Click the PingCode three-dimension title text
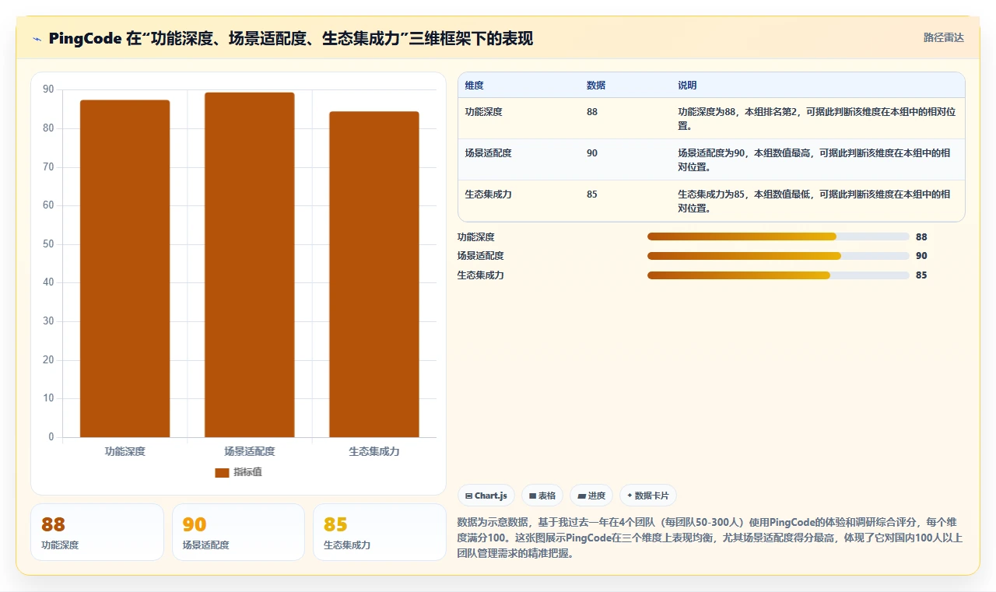Viewport: 996px width, 592px height. point(290,38)
